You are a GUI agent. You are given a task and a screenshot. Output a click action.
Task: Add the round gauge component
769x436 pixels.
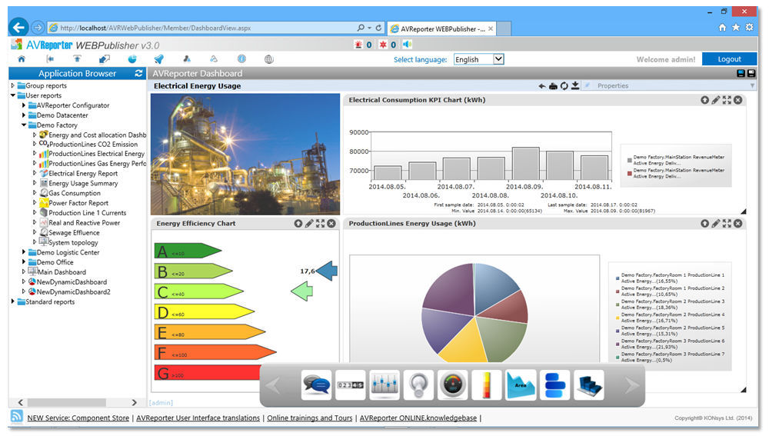point(452,385)
